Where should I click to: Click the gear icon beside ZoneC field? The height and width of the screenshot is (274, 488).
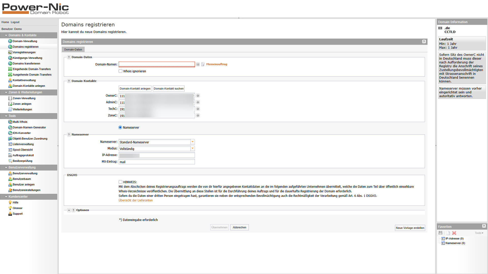(x=198, y=115)
